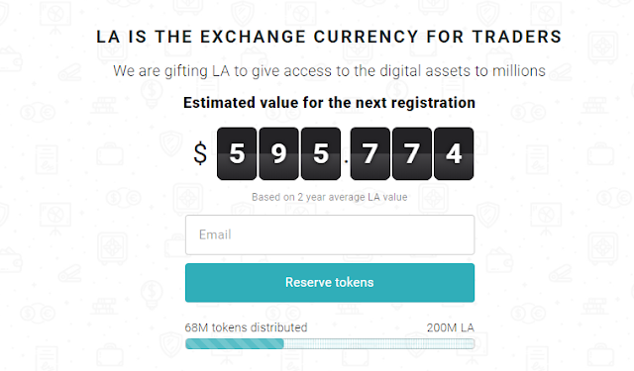The height and width of the screenshot is (371, 634).
Task: Click the flip-counter digit 4 card
Action: [454, 153]
